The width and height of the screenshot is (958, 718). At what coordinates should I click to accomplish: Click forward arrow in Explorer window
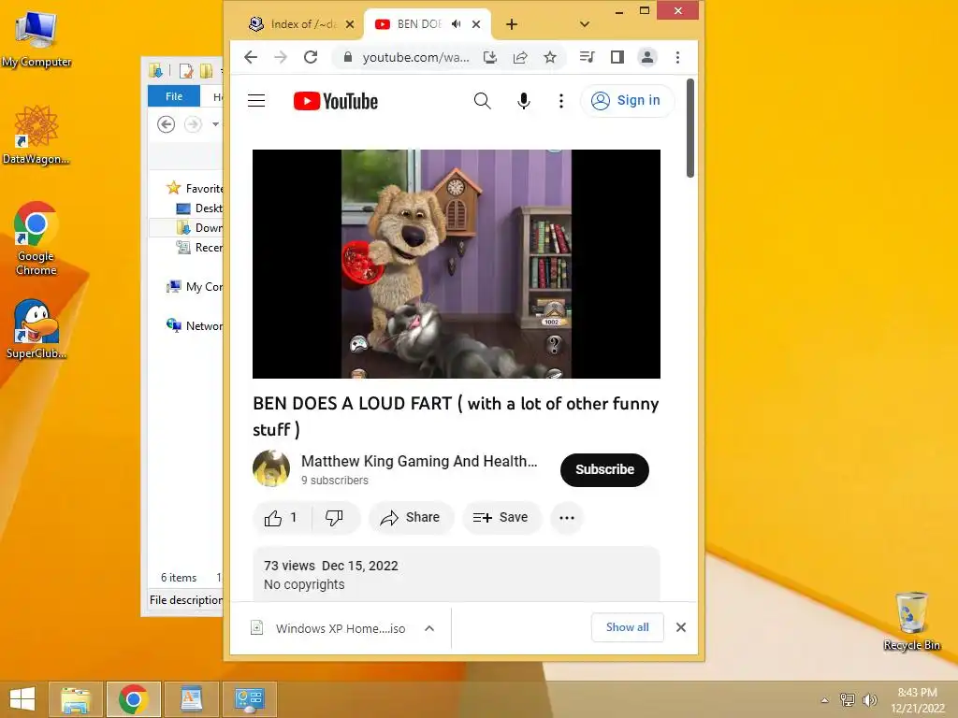pyautogui.click(x=193, y=124)
